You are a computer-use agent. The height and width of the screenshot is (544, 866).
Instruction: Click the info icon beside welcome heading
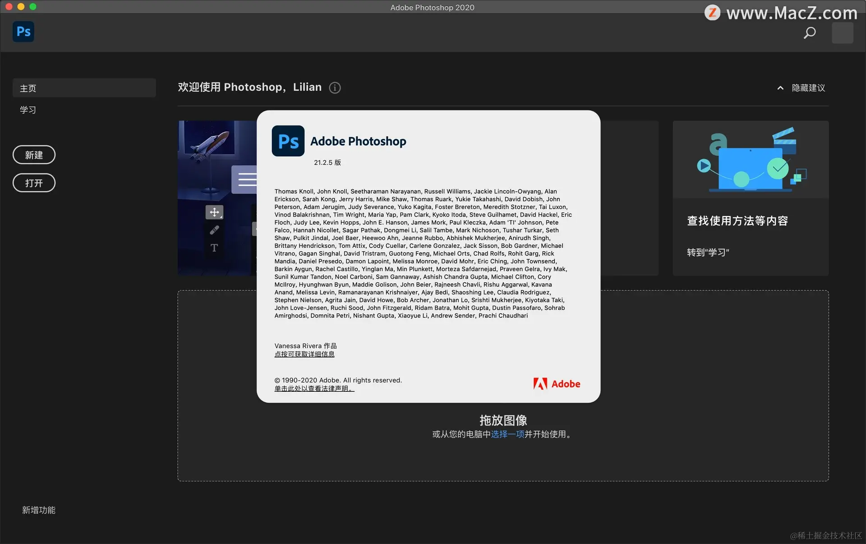click(x=335, y=88)
